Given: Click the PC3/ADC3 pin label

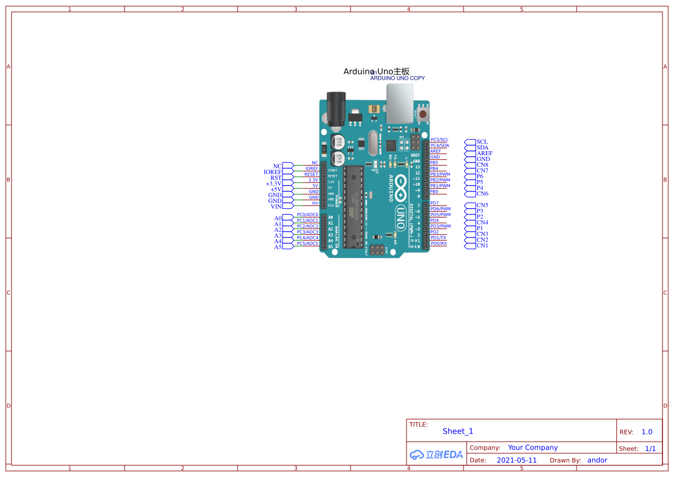Looking at the screenshot, I should coord(307,232).
